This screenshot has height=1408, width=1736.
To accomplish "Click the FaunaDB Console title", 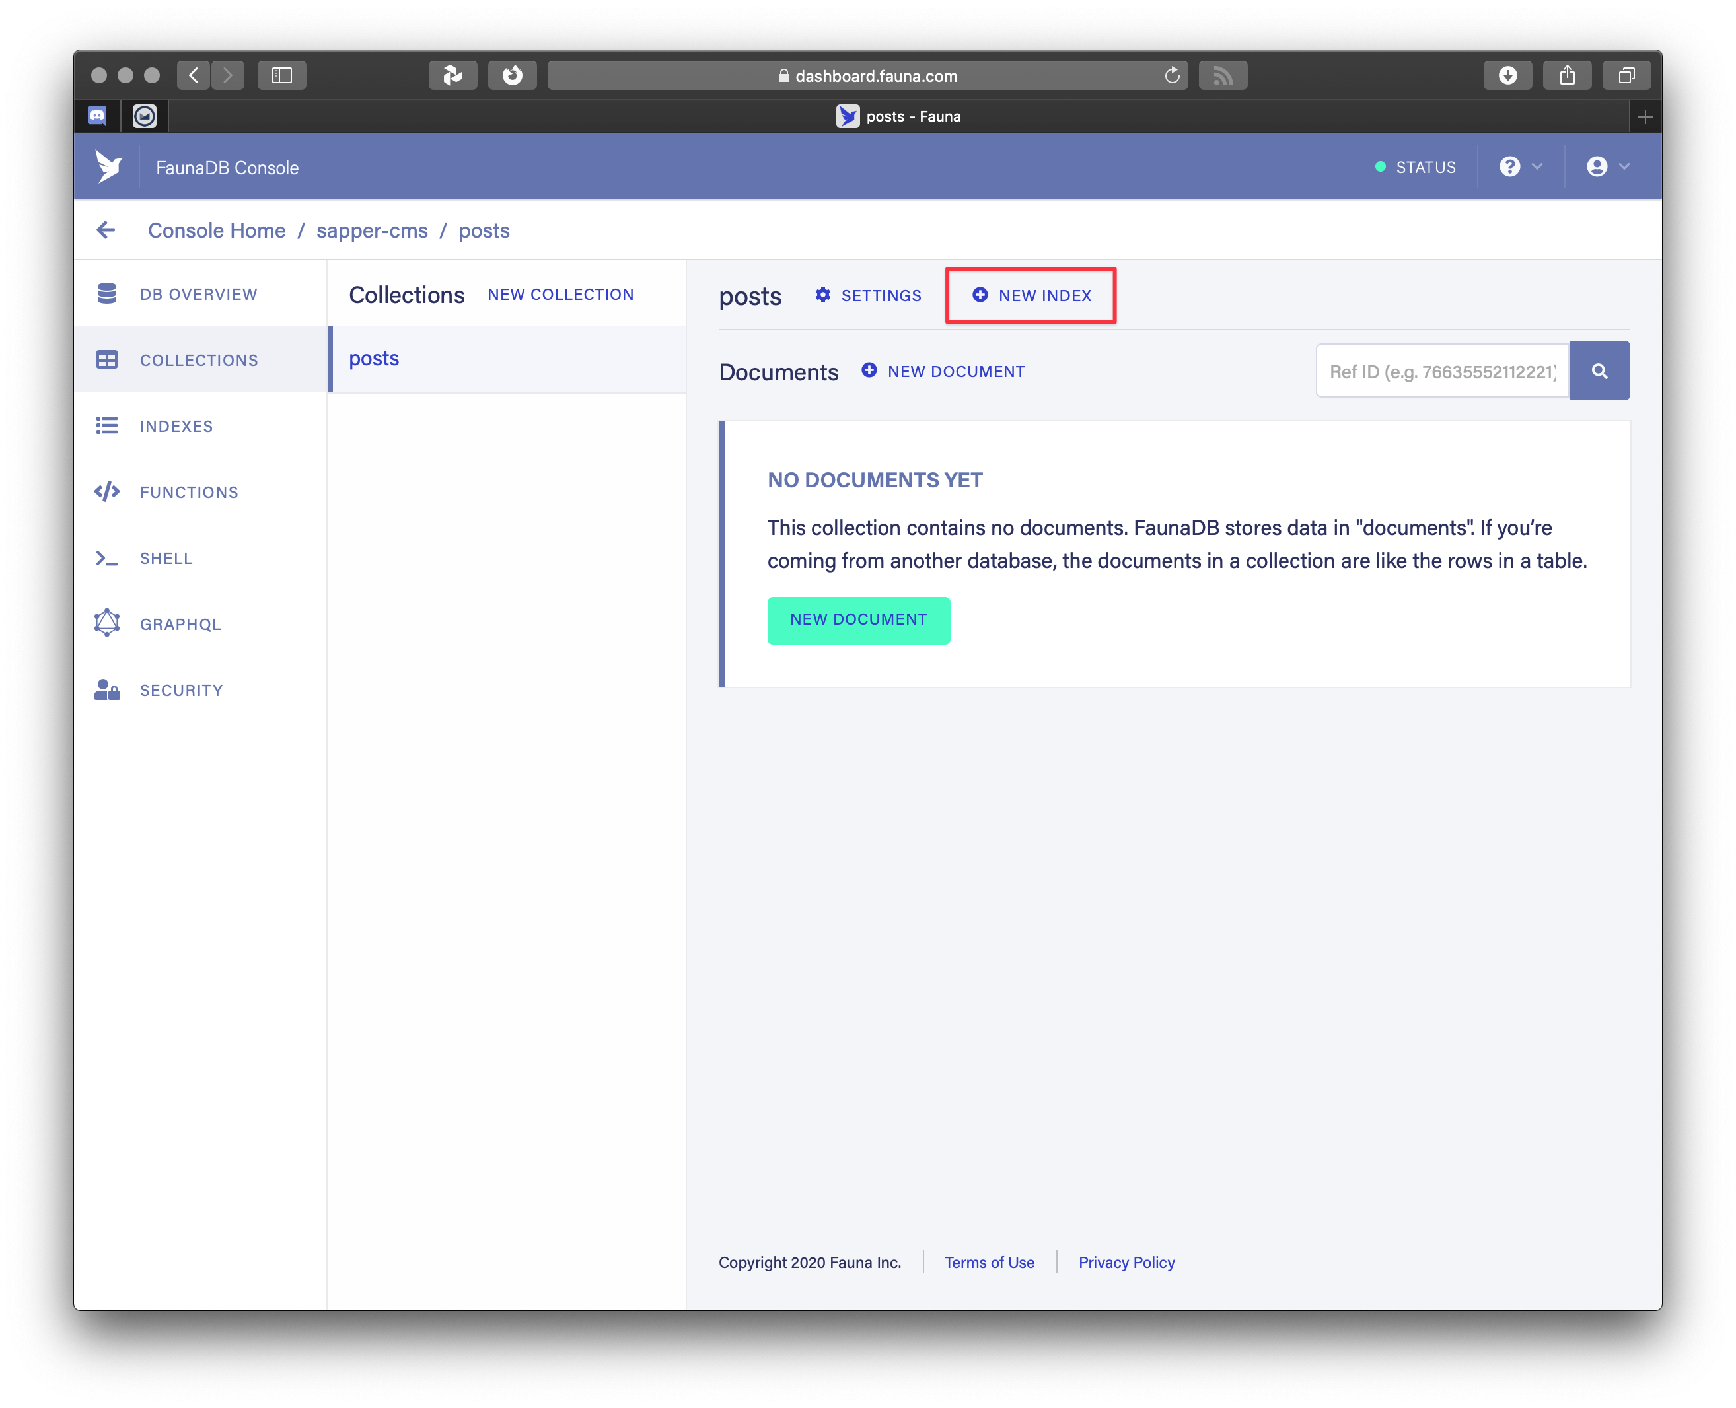I will [227, 168].
